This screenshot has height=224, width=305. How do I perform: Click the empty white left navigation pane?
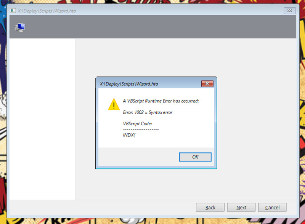tap(42, 119)
